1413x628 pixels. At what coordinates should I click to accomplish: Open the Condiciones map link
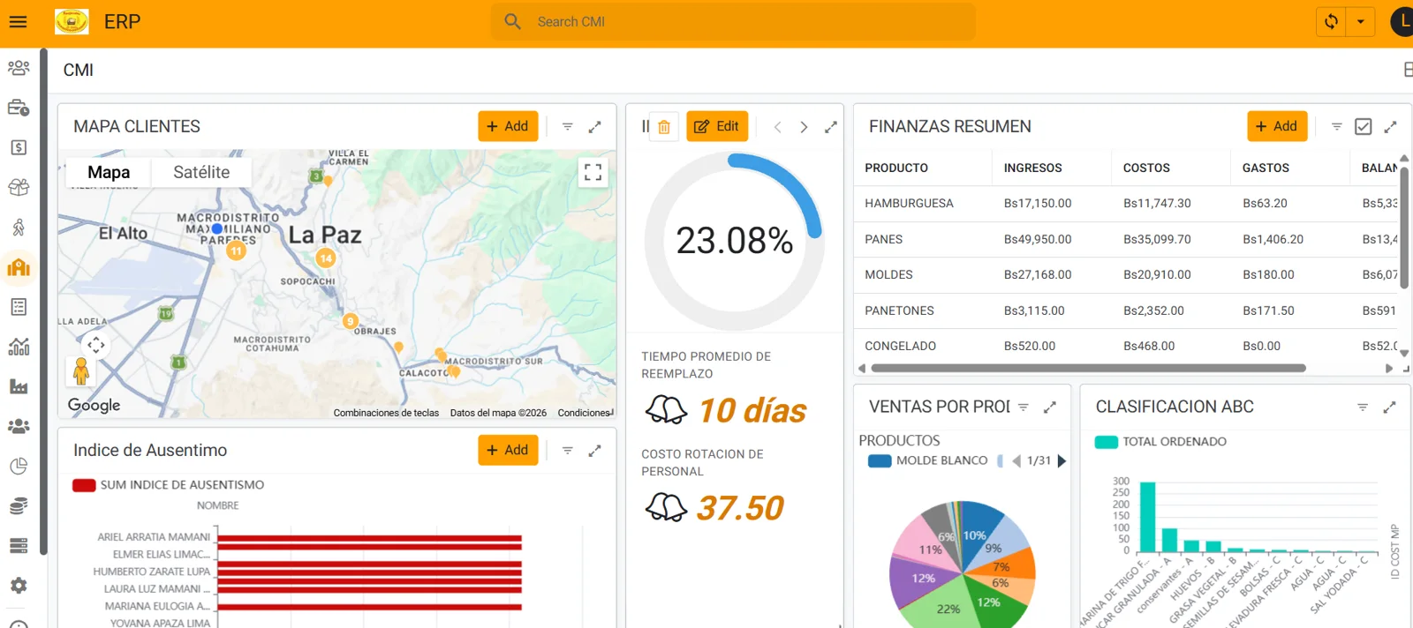tap(585, 413)
